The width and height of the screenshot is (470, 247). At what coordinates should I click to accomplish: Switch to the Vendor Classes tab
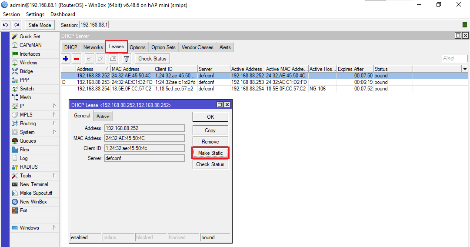pyautogui.click(x=197, y=47)
